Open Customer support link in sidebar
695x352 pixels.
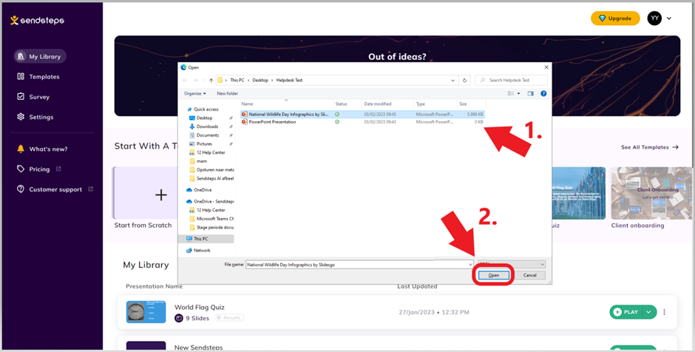pyautogui.click(x=55, y=189)
